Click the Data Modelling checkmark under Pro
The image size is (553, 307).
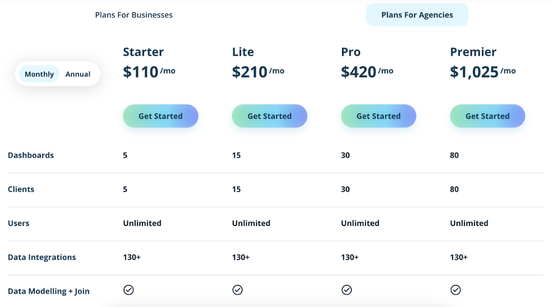[346, 290]
